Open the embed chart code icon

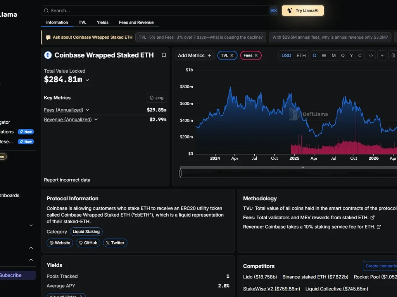tap(371, 56)
